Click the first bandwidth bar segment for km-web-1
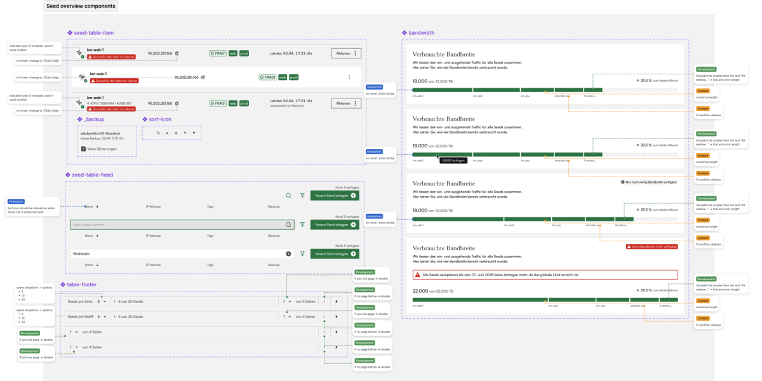 point(441,90)
